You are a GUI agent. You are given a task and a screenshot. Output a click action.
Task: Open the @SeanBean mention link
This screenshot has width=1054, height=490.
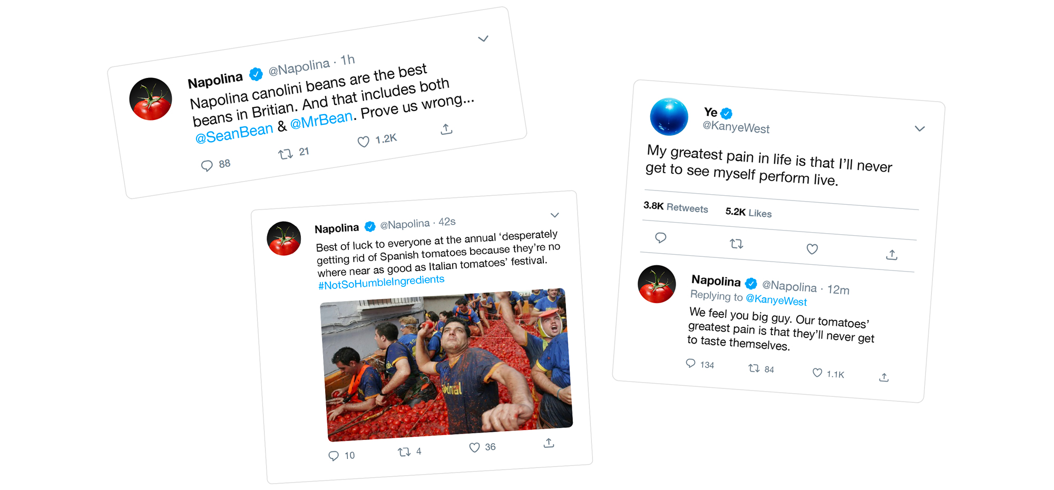(234, 133)
